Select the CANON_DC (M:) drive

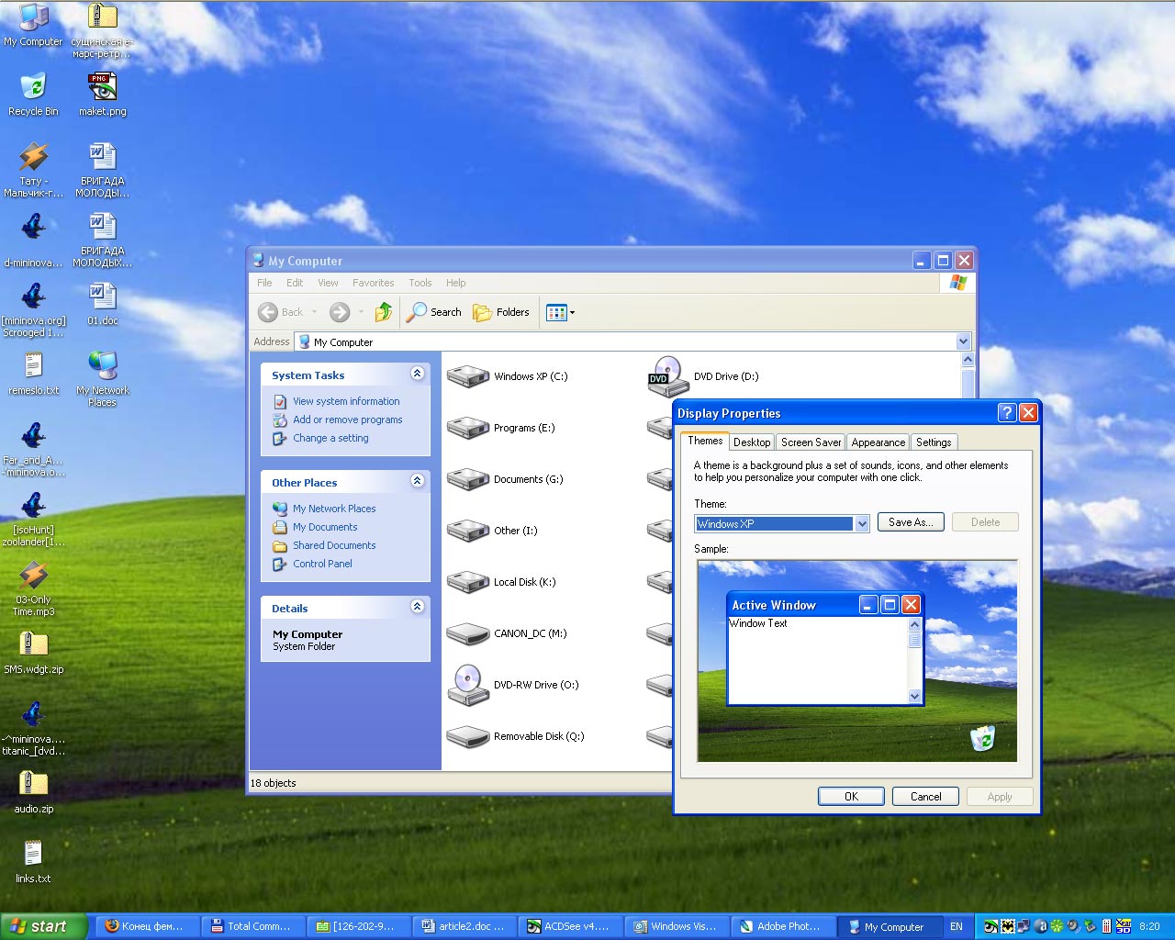pyautogui.click(x=468, y=633)
